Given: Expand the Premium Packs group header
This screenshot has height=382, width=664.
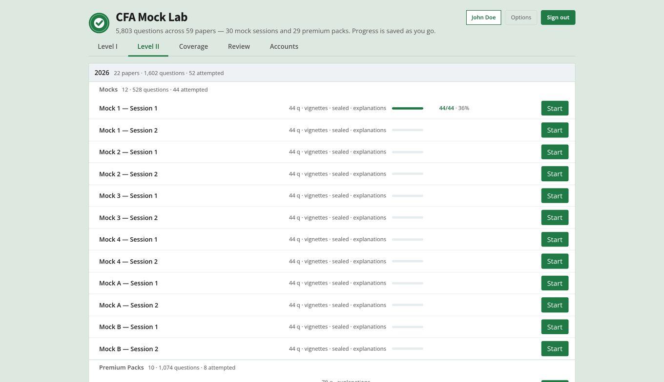Looking at the screenshot, I should (x=332, y=367).
